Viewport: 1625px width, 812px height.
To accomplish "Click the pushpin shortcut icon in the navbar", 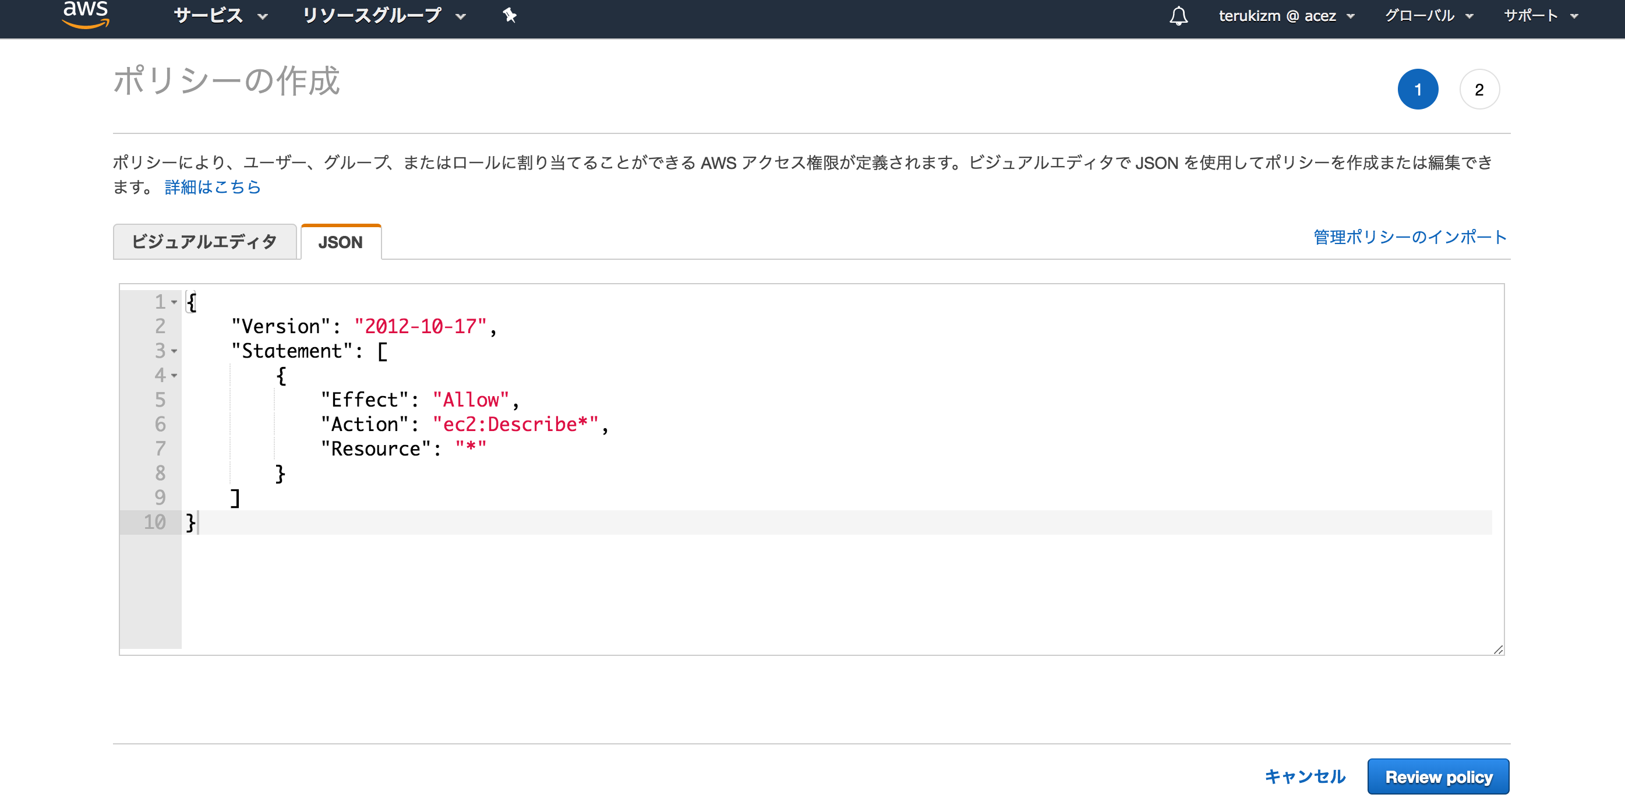I will coord(508,15).
